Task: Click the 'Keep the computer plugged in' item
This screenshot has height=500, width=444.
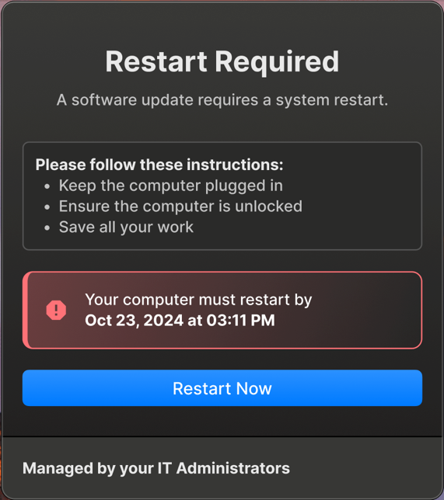Action: pyautogui.click(x=171, y=186)
